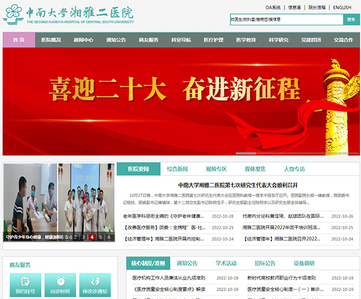Open the 信息港 link
This screenshot has height=299, width=361.
pyautogui.click(x=294, y=8)
